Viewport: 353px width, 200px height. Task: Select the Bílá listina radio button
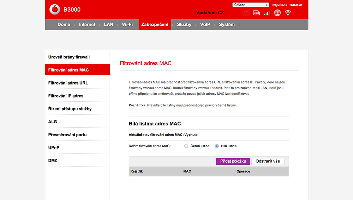pos(217,146)
